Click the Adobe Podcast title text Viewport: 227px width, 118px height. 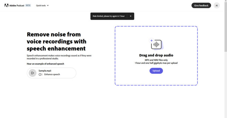pos(17,6)
